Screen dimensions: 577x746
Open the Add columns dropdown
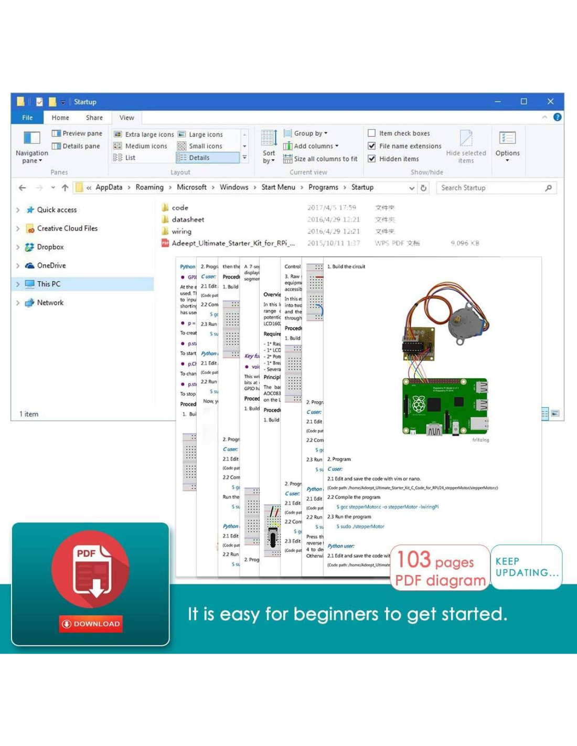(x=312, y=146)
